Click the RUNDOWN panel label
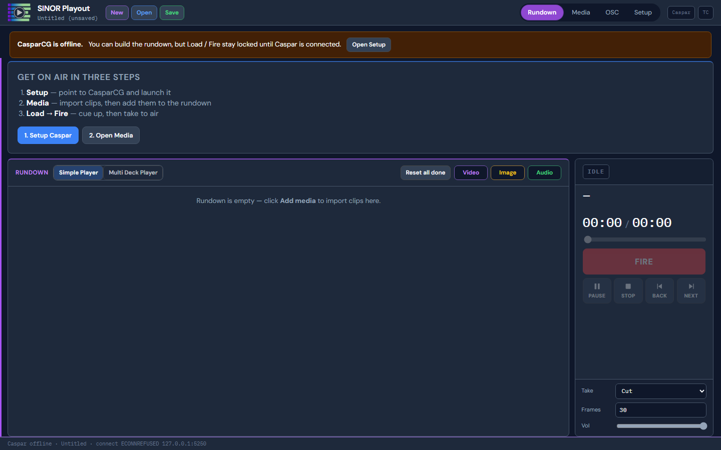This screenshot has height=450, width=721. pos(32,172)
